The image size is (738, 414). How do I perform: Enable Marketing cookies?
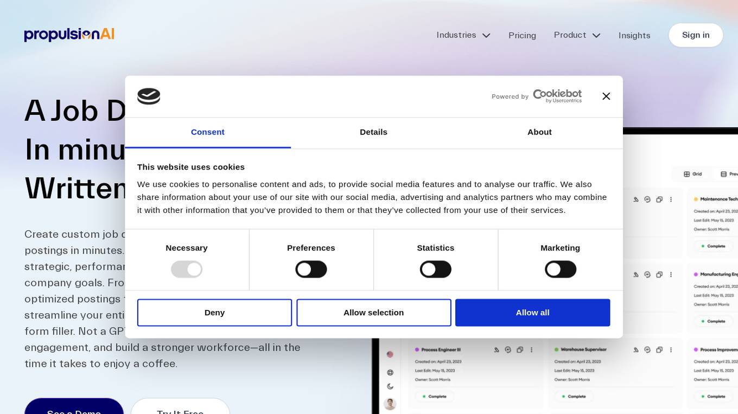pyautogui.click(x=561, y=269)
